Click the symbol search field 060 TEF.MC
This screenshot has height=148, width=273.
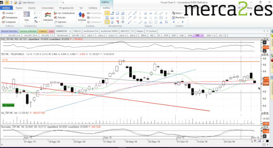tap(41, 3)
